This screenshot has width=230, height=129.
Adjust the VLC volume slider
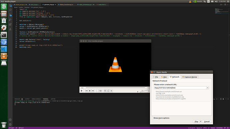[144, 91]
